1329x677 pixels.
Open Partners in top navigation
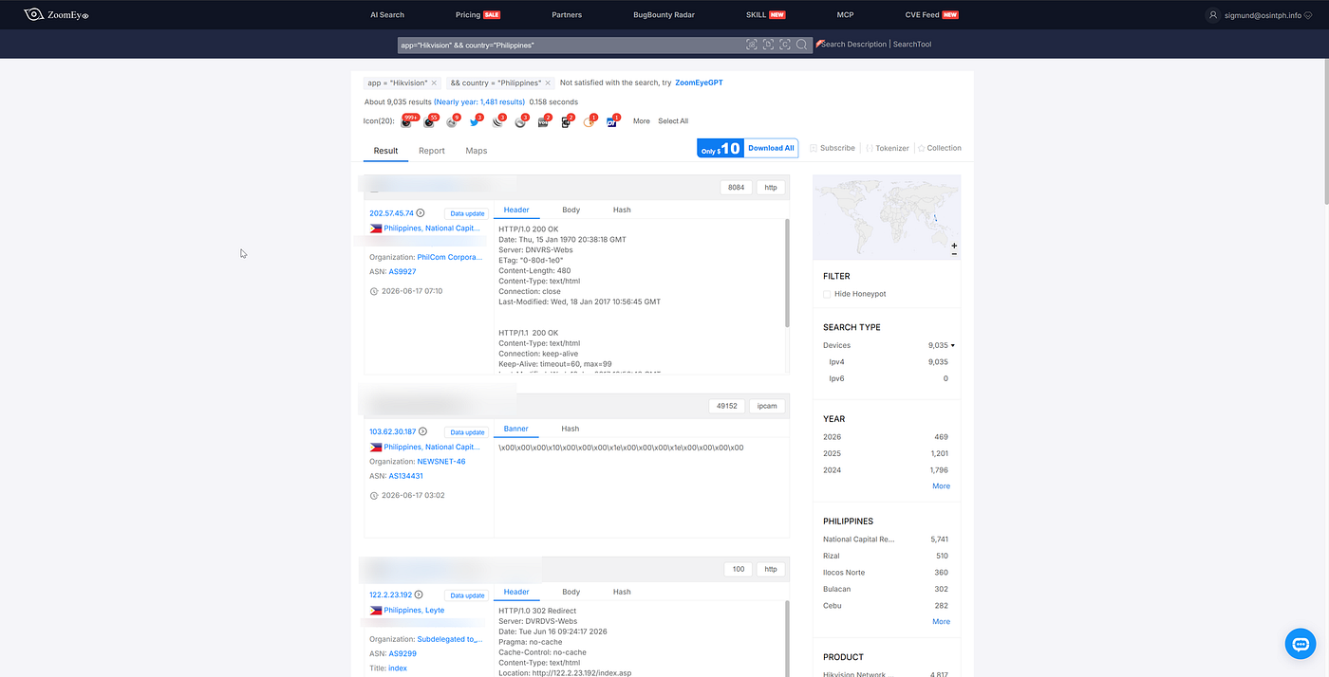pyautogui.click(x=567, y=15)
